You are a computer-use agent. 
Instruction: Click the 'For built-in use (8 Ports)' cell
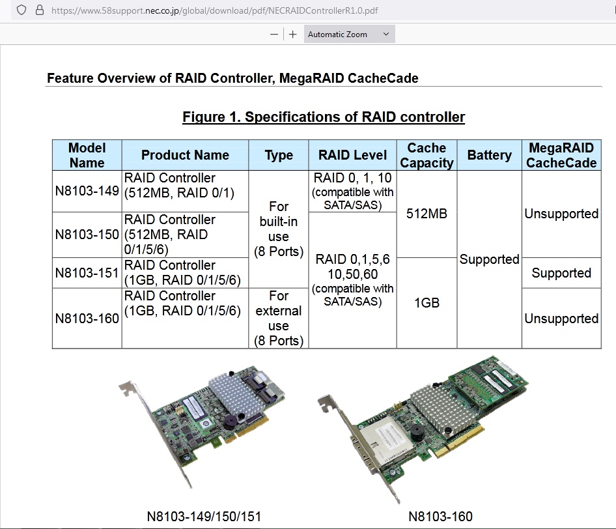point(279,229)
